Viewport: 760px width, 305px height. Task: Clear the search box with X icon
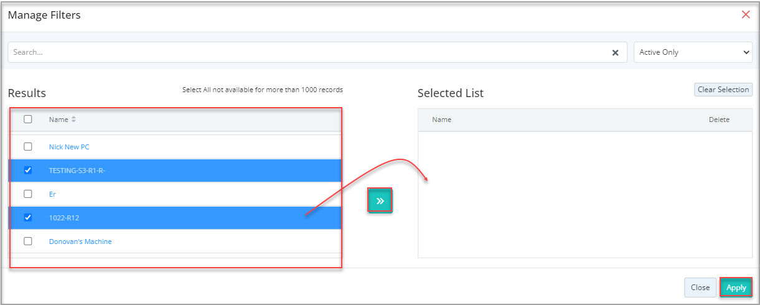click(615, 53)
